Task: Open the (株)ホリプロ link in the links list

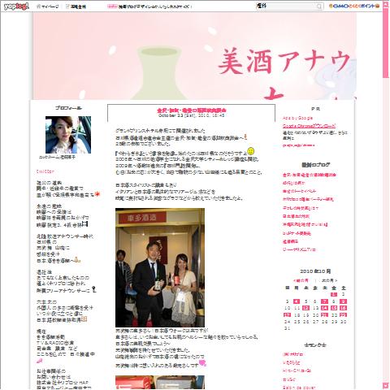Action: click(x=293, y=354)
